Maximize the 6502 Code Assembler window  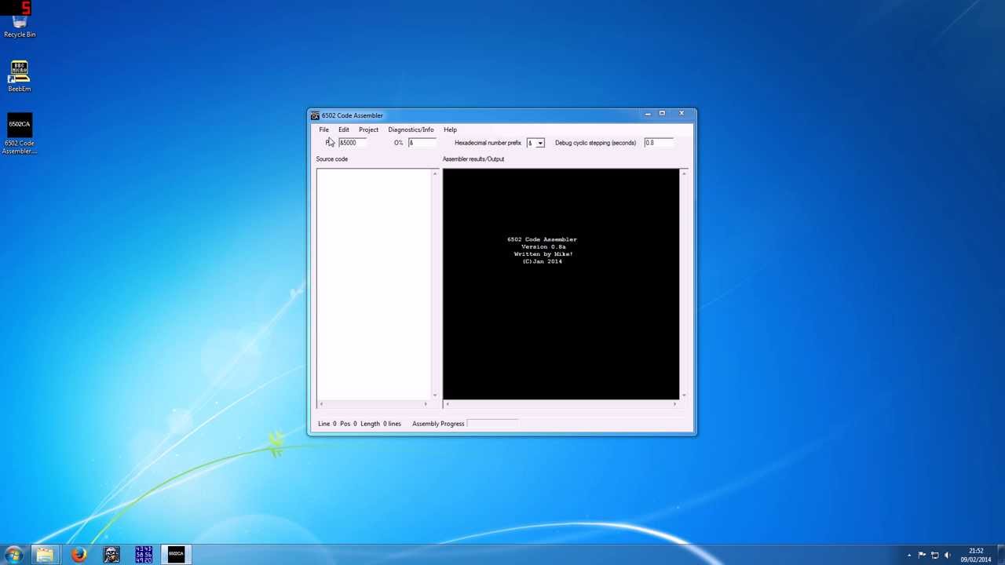tap(662, 114)
